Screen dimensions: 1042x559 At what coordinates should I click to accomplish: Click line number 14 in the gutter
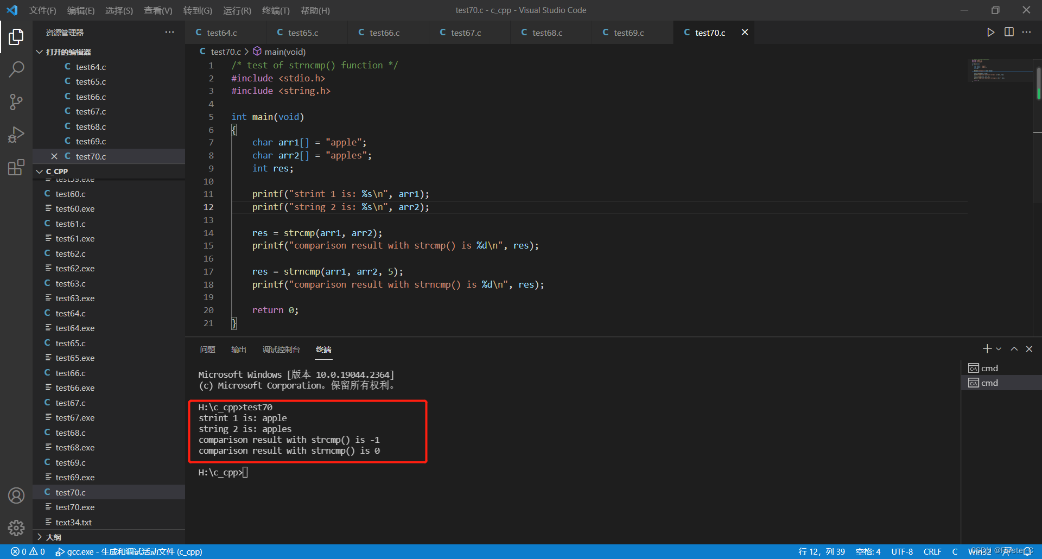[x=208, y=233]
